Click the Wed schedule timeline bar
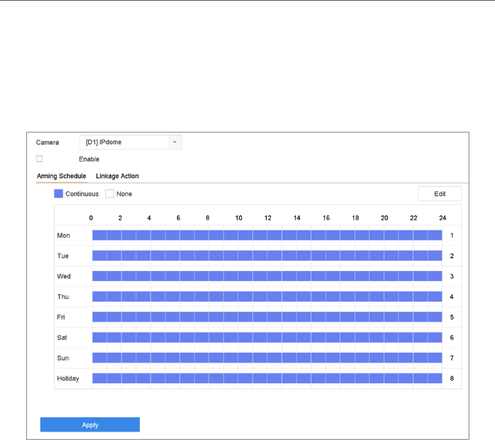Image resolution: width=495 pixels, height=440 pixels. coord(267,276)
